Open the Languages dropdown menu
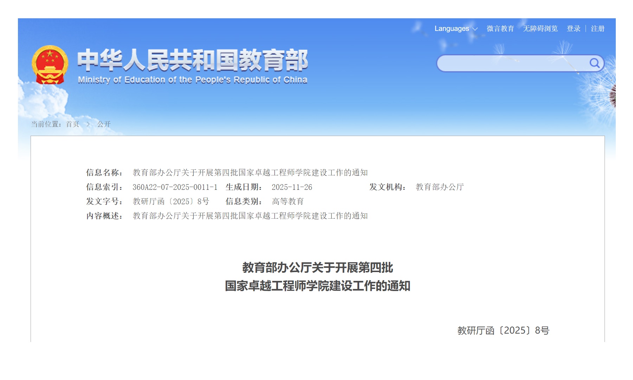Viewport: 633px width, 380px height. click(x=452, y=29)
